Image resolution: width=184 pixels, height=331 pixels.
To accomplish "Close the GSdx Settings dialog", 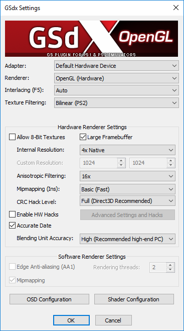I will click(175, 8).
